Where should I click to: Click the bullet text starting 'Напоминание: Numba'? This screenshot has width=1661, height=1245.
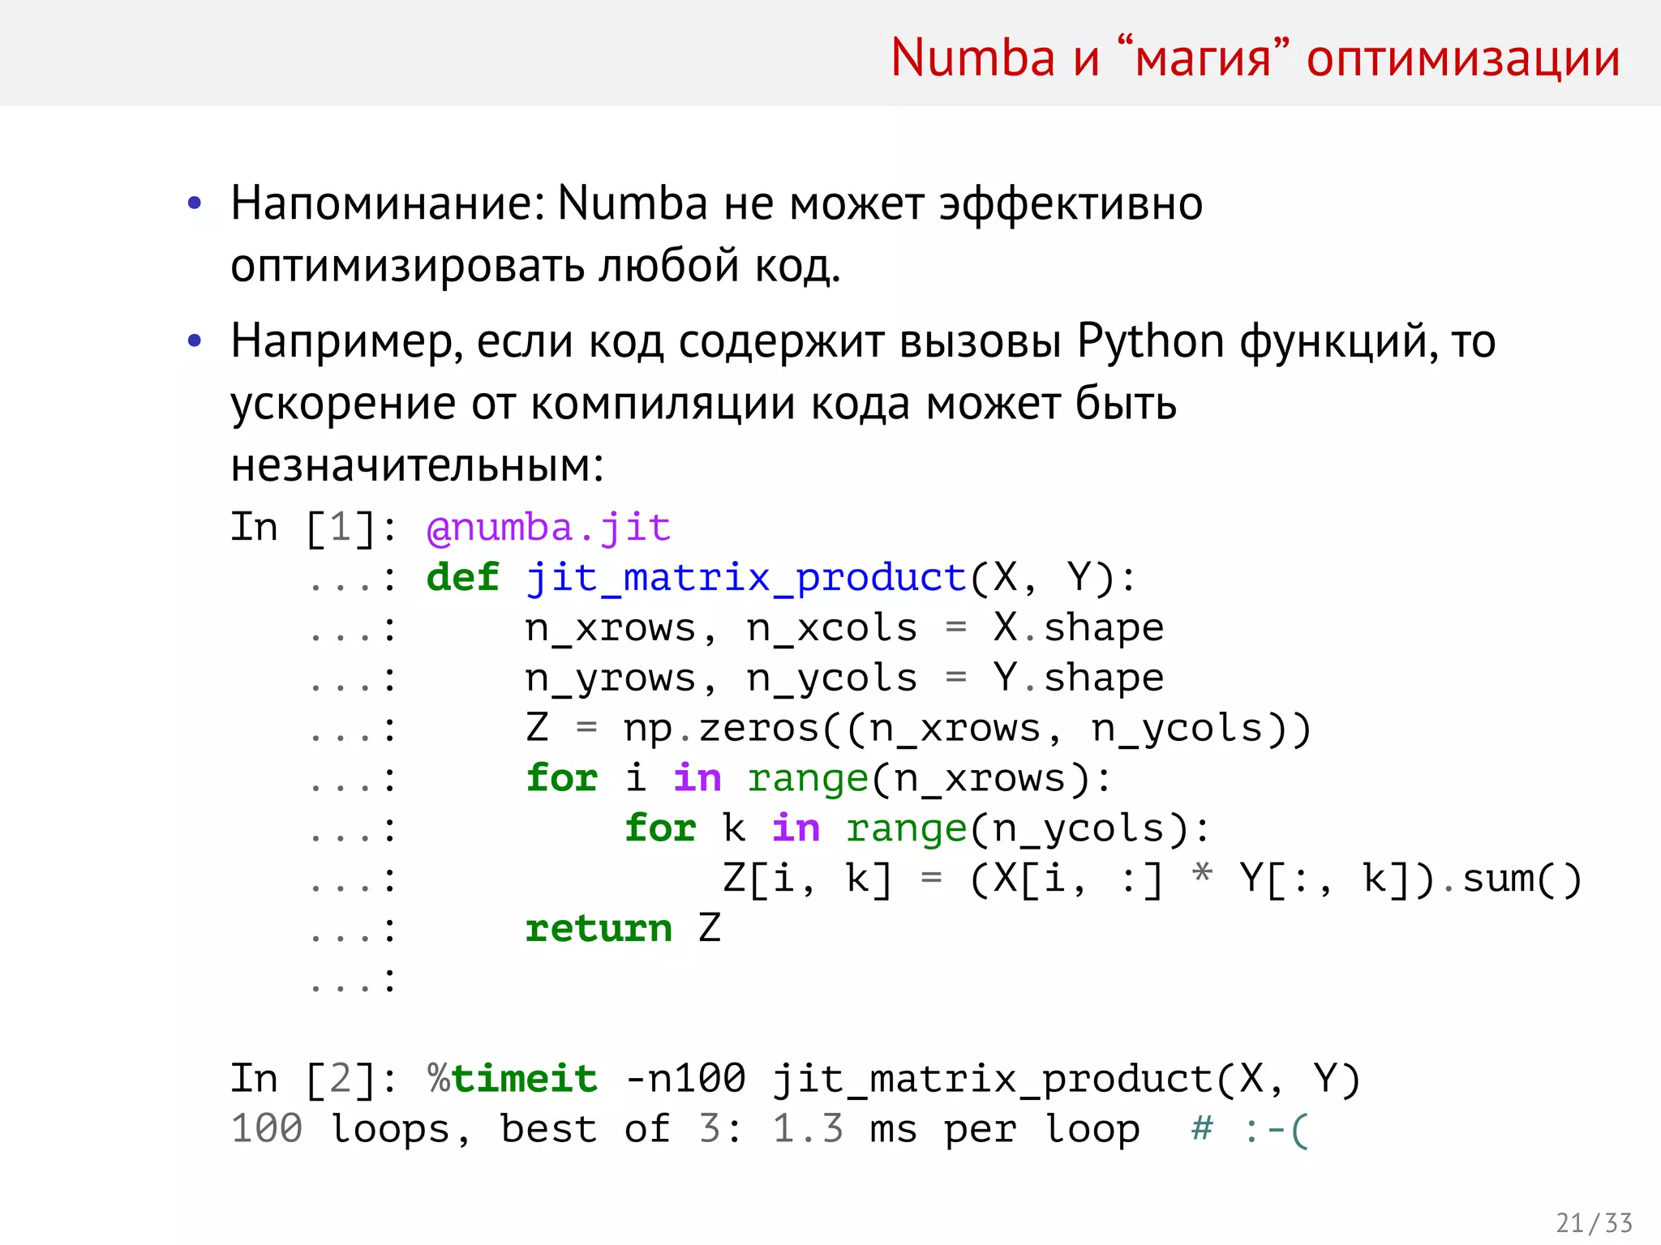(x=716, y=203)
